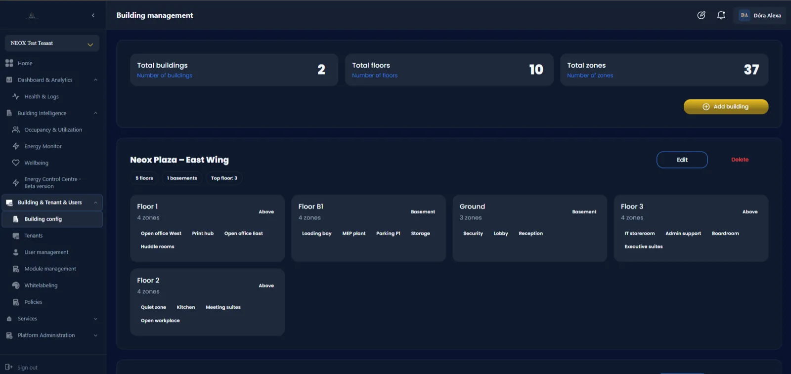Click the Executive suites zone tag
The image size is (791, 374).
coord(643,247)
